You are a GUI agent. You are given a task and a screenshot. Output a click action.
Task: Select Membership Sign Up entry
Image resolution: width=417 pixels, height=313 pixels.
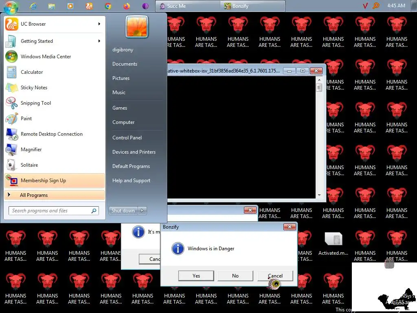55,181
